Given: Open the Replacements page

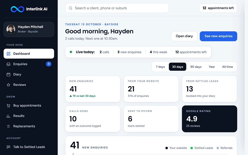Looking at the screenshot, I should click(x=29, y=126).
